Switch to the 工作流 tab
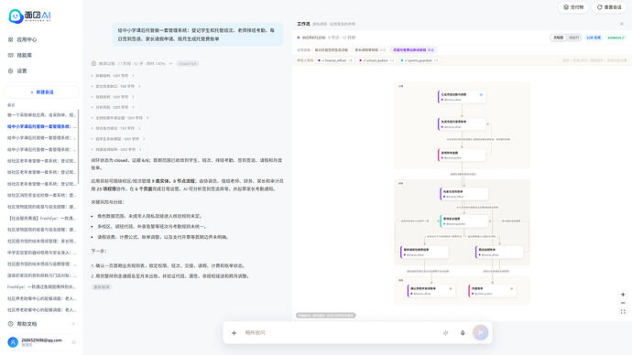Image resolution: width=632 pixels, height=355 pixels. [x=303, y=24]
